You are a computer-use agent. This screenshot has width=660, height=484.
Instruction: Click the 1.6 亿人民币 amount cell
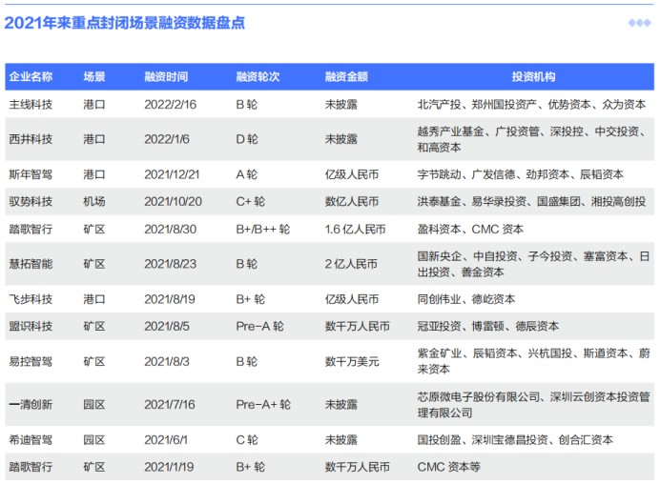pos(355,230)
